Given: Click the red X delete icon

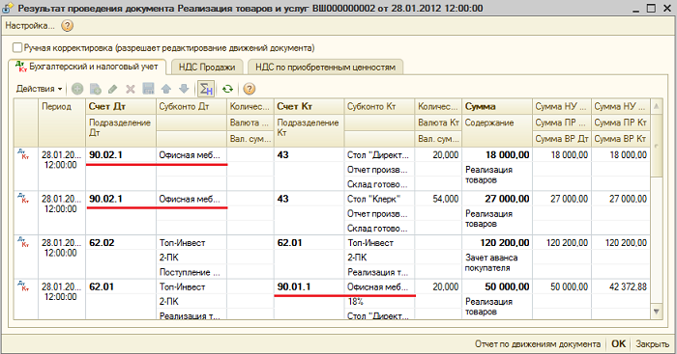Looking at the screenshot, I should click(131, 89).
